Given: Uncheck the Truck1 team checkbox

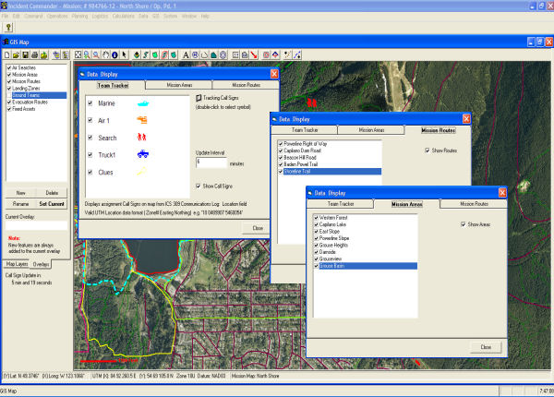Looking at the screenshot, I should (90, 155).
